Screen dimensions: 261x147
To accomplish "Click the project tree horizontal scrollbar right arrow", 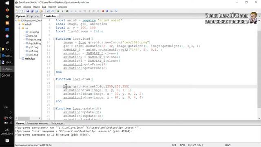I will (x=40, y=118).
